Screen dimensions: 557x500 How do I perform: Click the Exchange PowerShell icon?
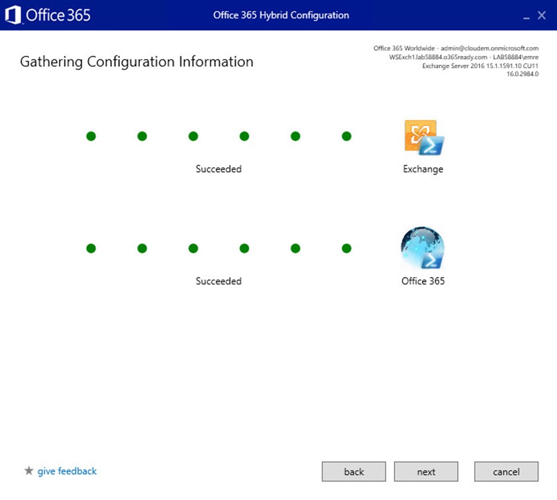pyautogui.click(x=424, y=138)
